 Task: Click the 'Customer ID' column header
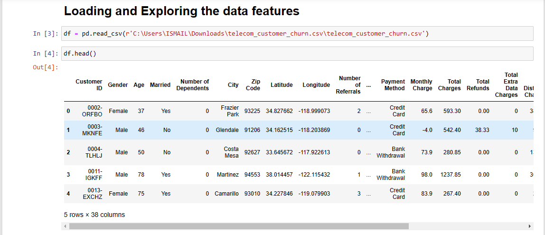tap(89, 85)
